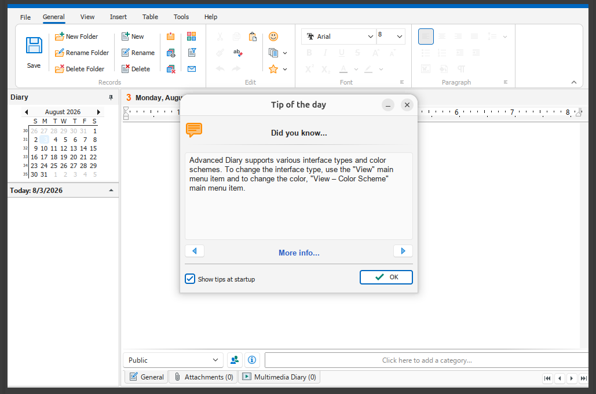Open the Font group dialog launcher
This screenshot has height=394, width=596.
[x=402, y=82]
